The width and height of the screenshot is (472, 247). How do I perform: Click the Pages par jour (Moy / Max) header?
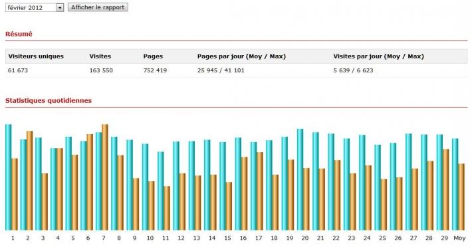241,56
